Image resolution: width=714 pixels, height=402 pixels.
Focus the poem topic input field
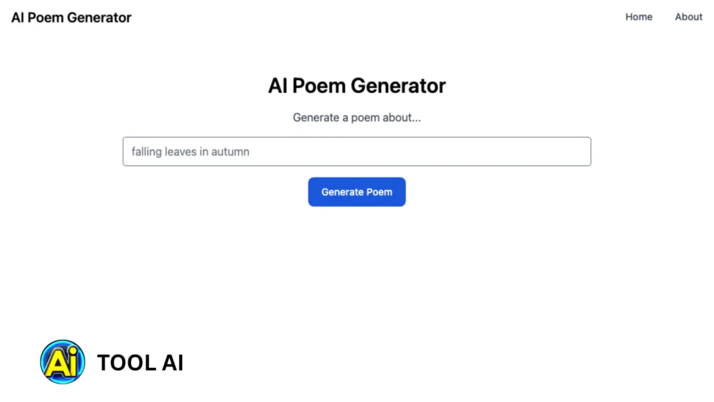pos(356,151)
